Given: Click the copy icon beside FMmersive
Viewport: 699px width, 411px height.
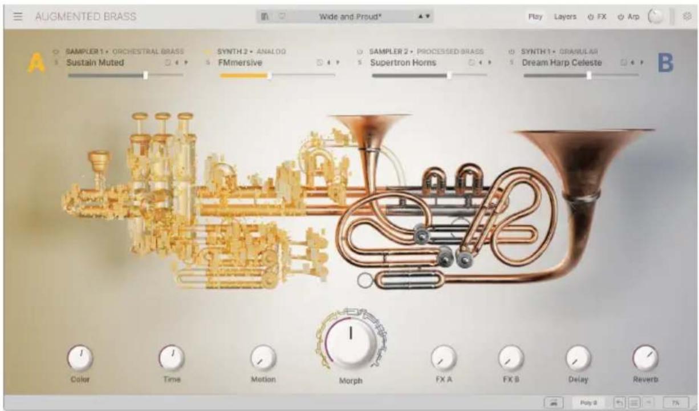Looking at the screenshot, I should pos(320,62).
